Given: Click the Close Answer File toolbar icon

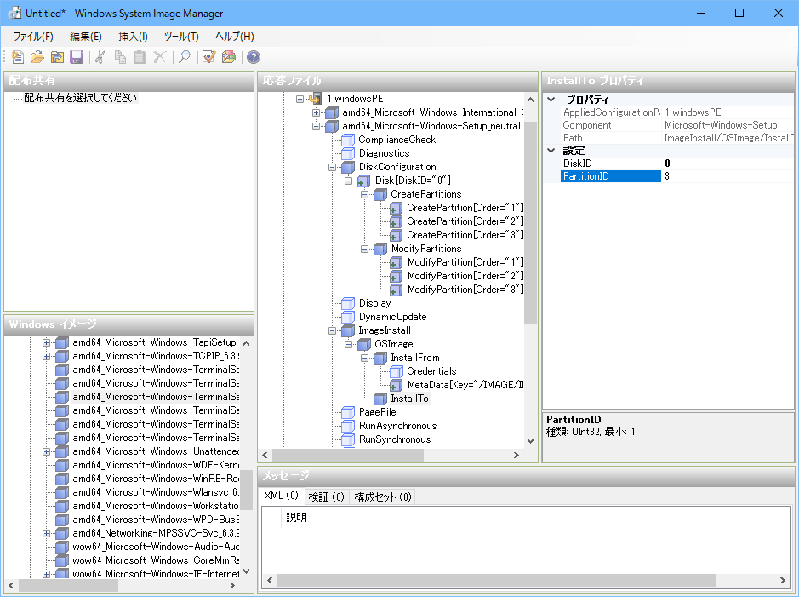Looking at the screenshot, I should (57, 57).
